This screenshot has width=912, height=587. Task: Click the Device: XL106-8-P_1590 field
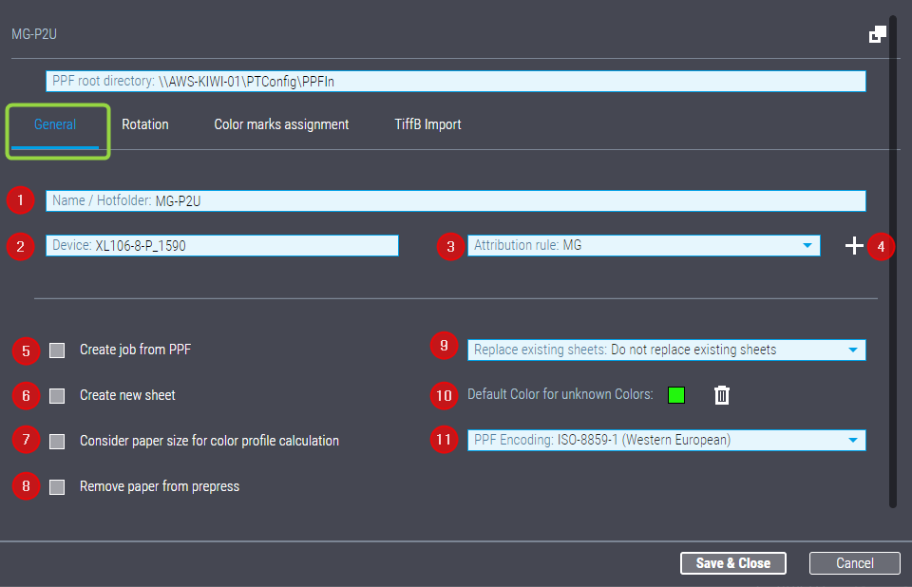220,245
